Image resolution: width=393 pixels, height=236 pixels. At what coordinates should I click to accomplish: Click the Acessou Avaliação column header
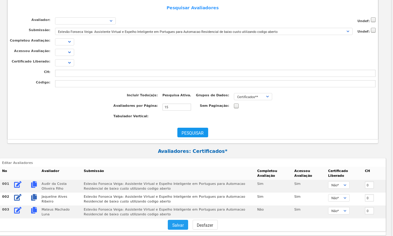[x=303, y=173]
